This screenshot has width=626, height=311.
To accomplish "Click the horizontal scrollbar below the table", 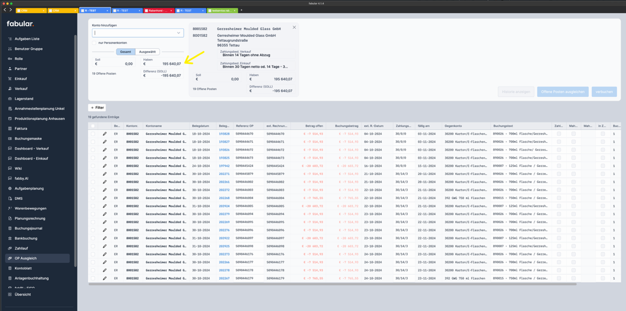I will (332, 284).
